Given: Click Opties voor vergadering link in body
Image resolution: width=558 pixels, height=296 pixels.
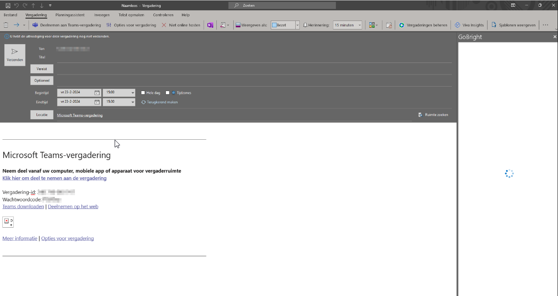Looking at the screenshot, I should click(x=67, y=238).
